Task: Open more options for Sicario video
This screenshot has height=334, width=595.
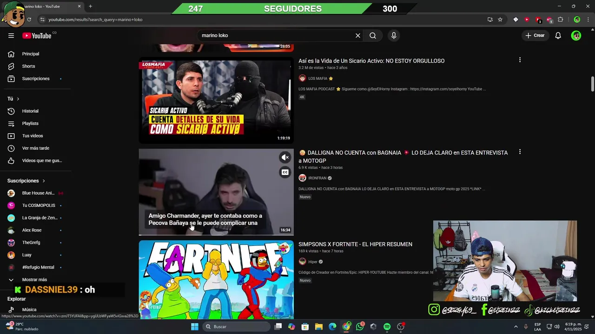Action: [520, 60]
